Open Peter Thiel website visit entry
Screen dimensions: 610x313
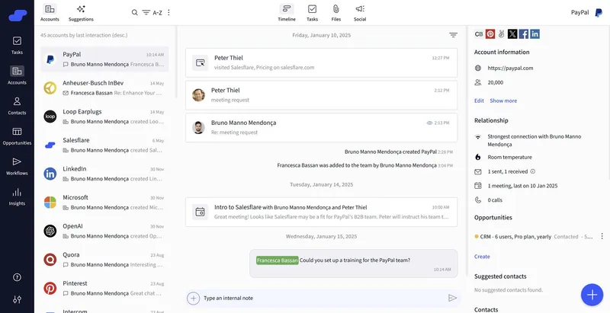(x=321, y=62)
